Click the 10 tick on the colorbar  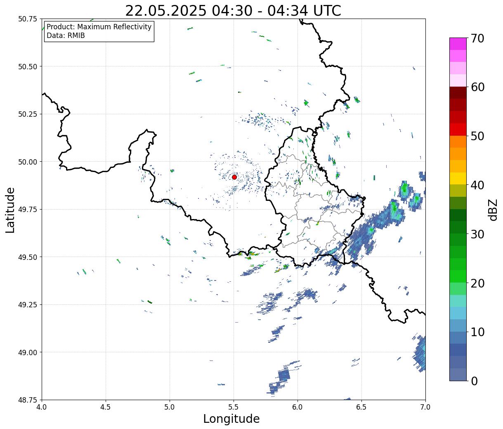tap(477, 332)
